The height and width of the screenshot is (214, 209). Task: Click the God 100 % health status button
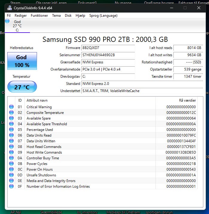pos(22,61)
